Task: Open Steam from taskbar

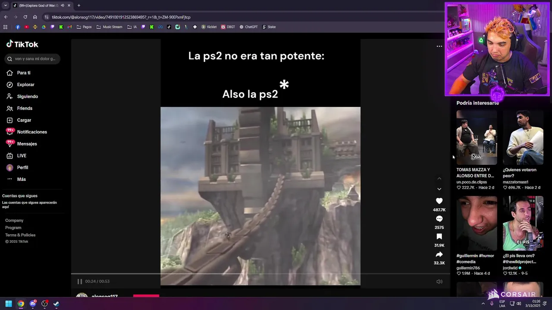Action: (56, 304)
